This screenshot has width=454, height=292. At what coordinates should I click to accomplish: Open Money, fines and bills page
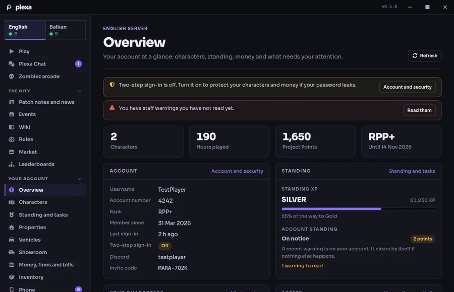click(x=45, y=264)
